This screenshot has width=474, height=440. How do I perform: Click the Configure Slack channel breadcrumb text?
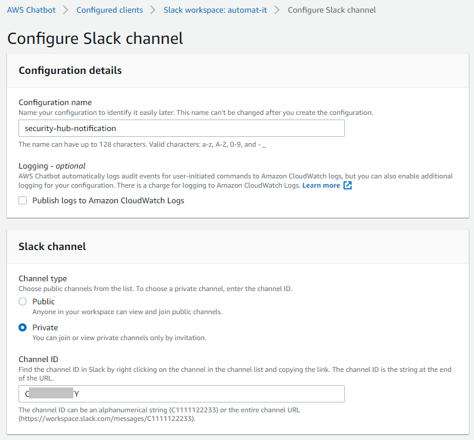click(x=331, y=10)
